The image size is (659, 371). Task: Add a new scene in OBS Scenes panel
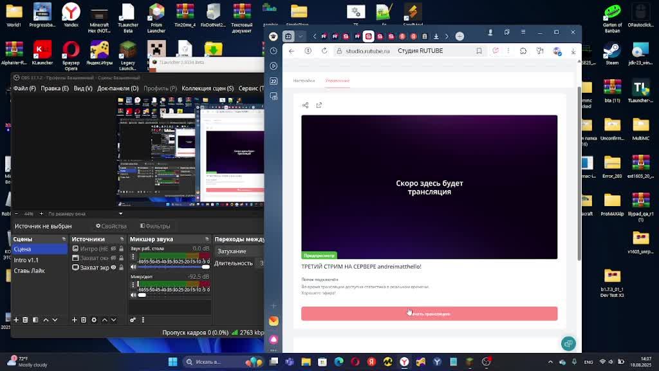[16, 320]
